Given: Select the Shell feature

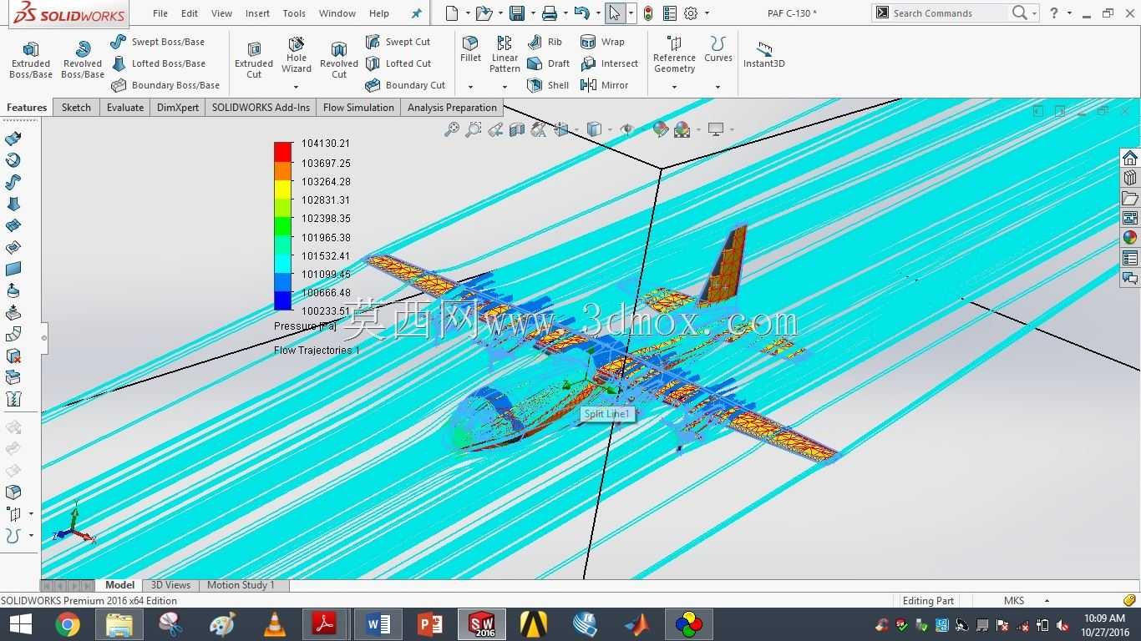Looking at the screenshot, I should pyautogui.click(x=548, y=85).
